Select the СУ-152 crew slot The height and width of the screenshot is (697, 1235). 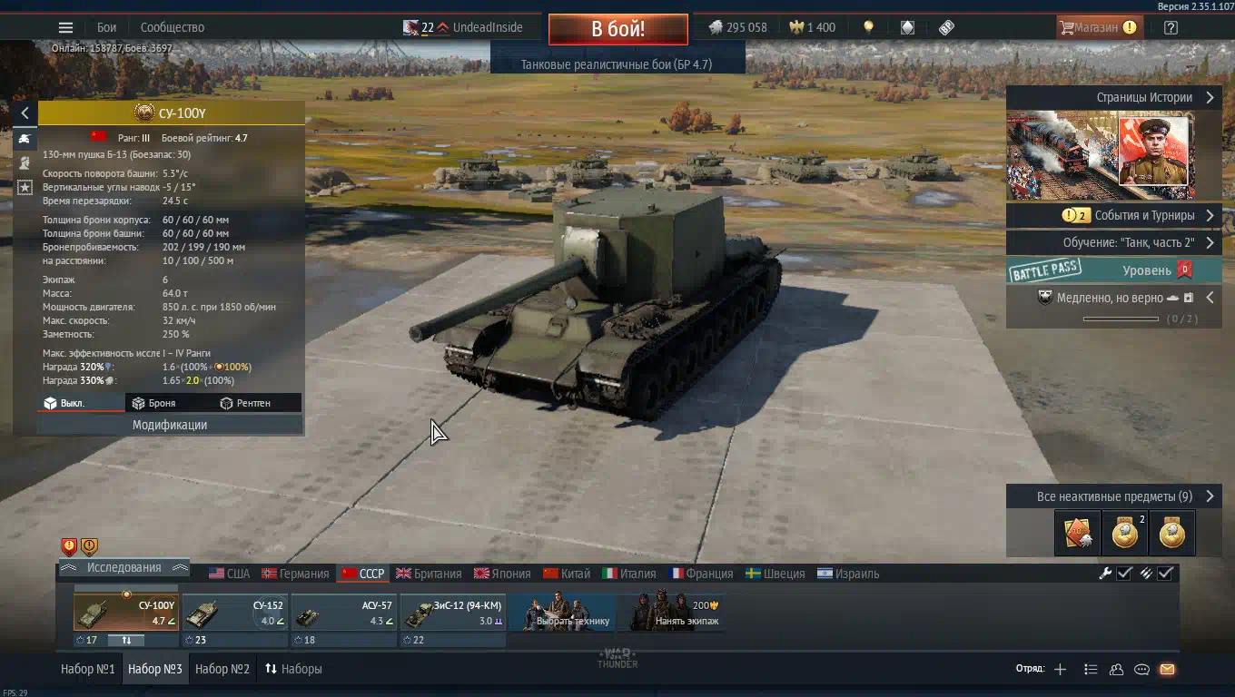point(235,612)
